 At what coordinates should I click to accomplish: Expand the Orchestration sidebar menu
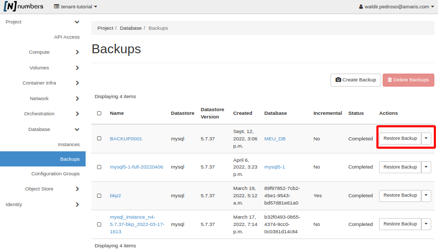click(x=52, y=114)
